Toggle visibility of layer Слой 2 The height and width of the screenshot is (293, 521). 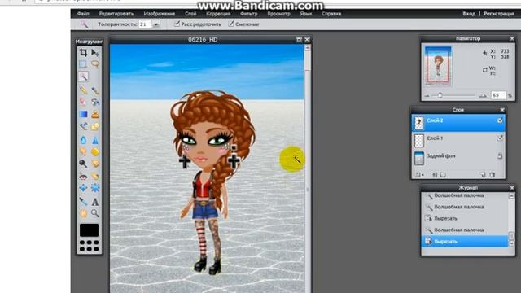click(x=500, y=120)
